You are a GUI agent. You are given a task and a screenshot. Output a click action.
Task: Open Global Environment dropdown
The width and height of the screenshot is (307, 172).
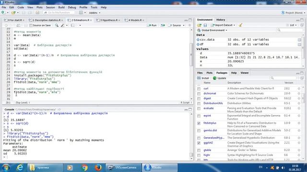pyautogui.click(x=213, y=30)
